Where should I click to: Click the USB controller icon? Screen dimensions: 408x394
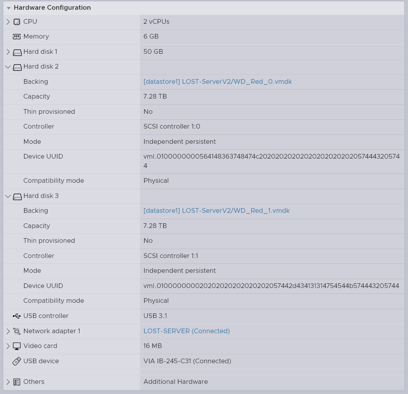pos(17,316)
